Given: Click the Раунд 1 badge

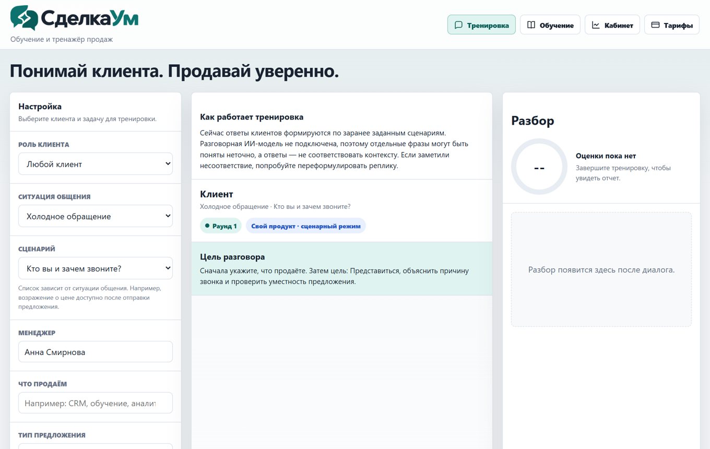Looking at the screenshot, I should 221,226.
